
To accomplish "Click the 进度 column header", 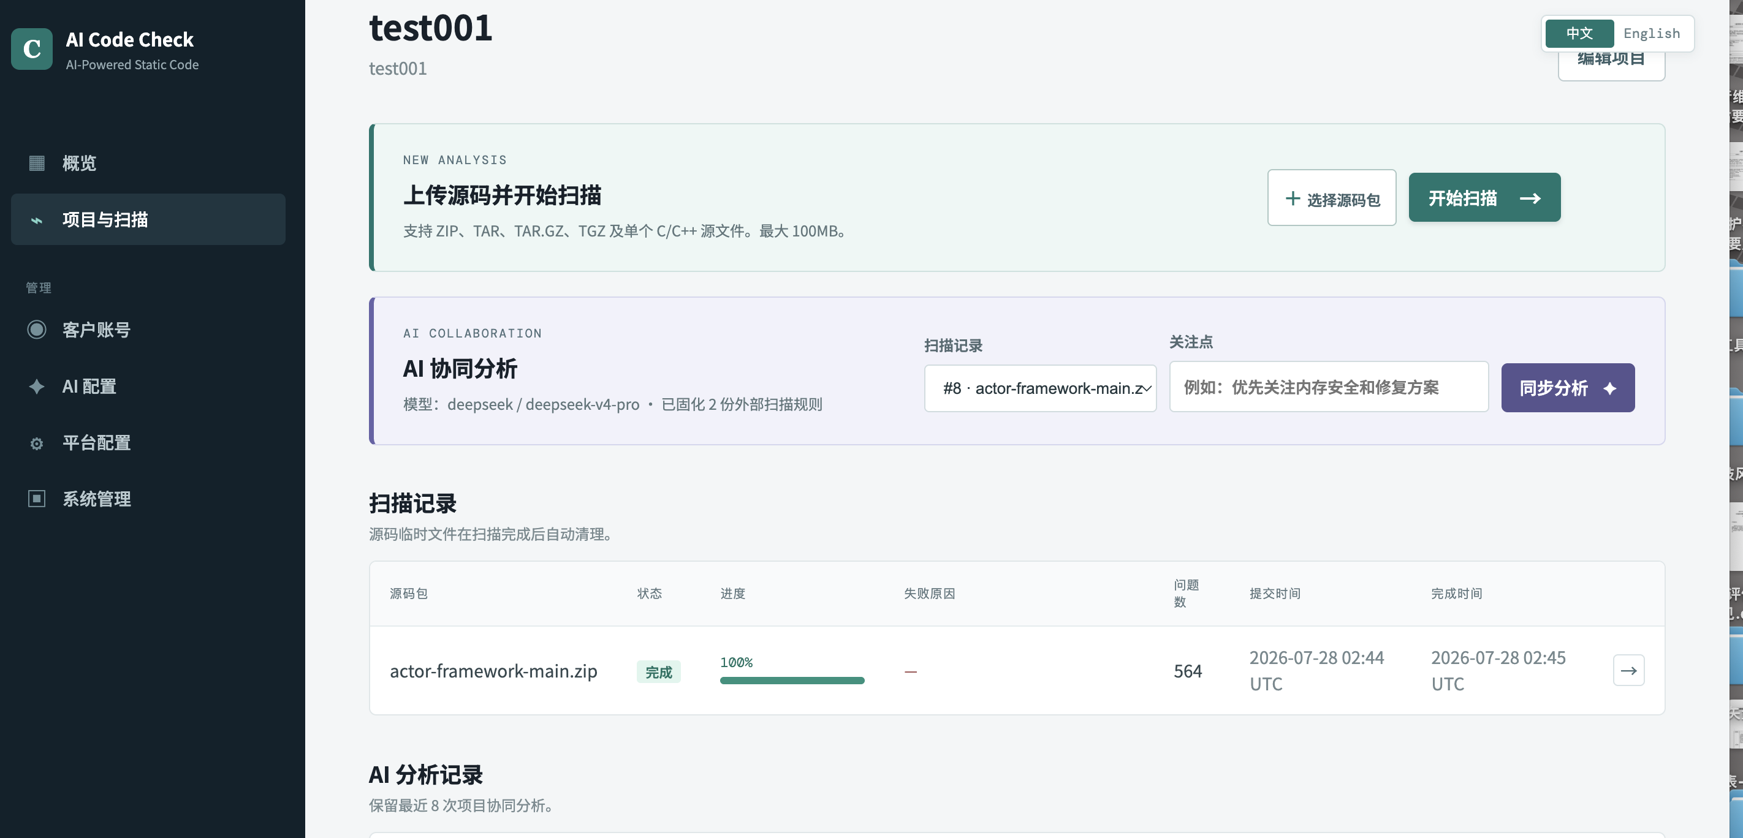I will click(733, 593).
